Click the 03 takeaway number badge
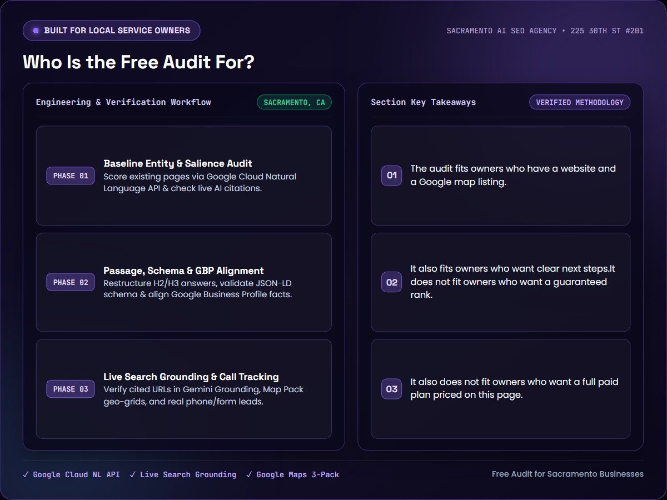The width and height of the screenshot is (667, 500). 391,389
